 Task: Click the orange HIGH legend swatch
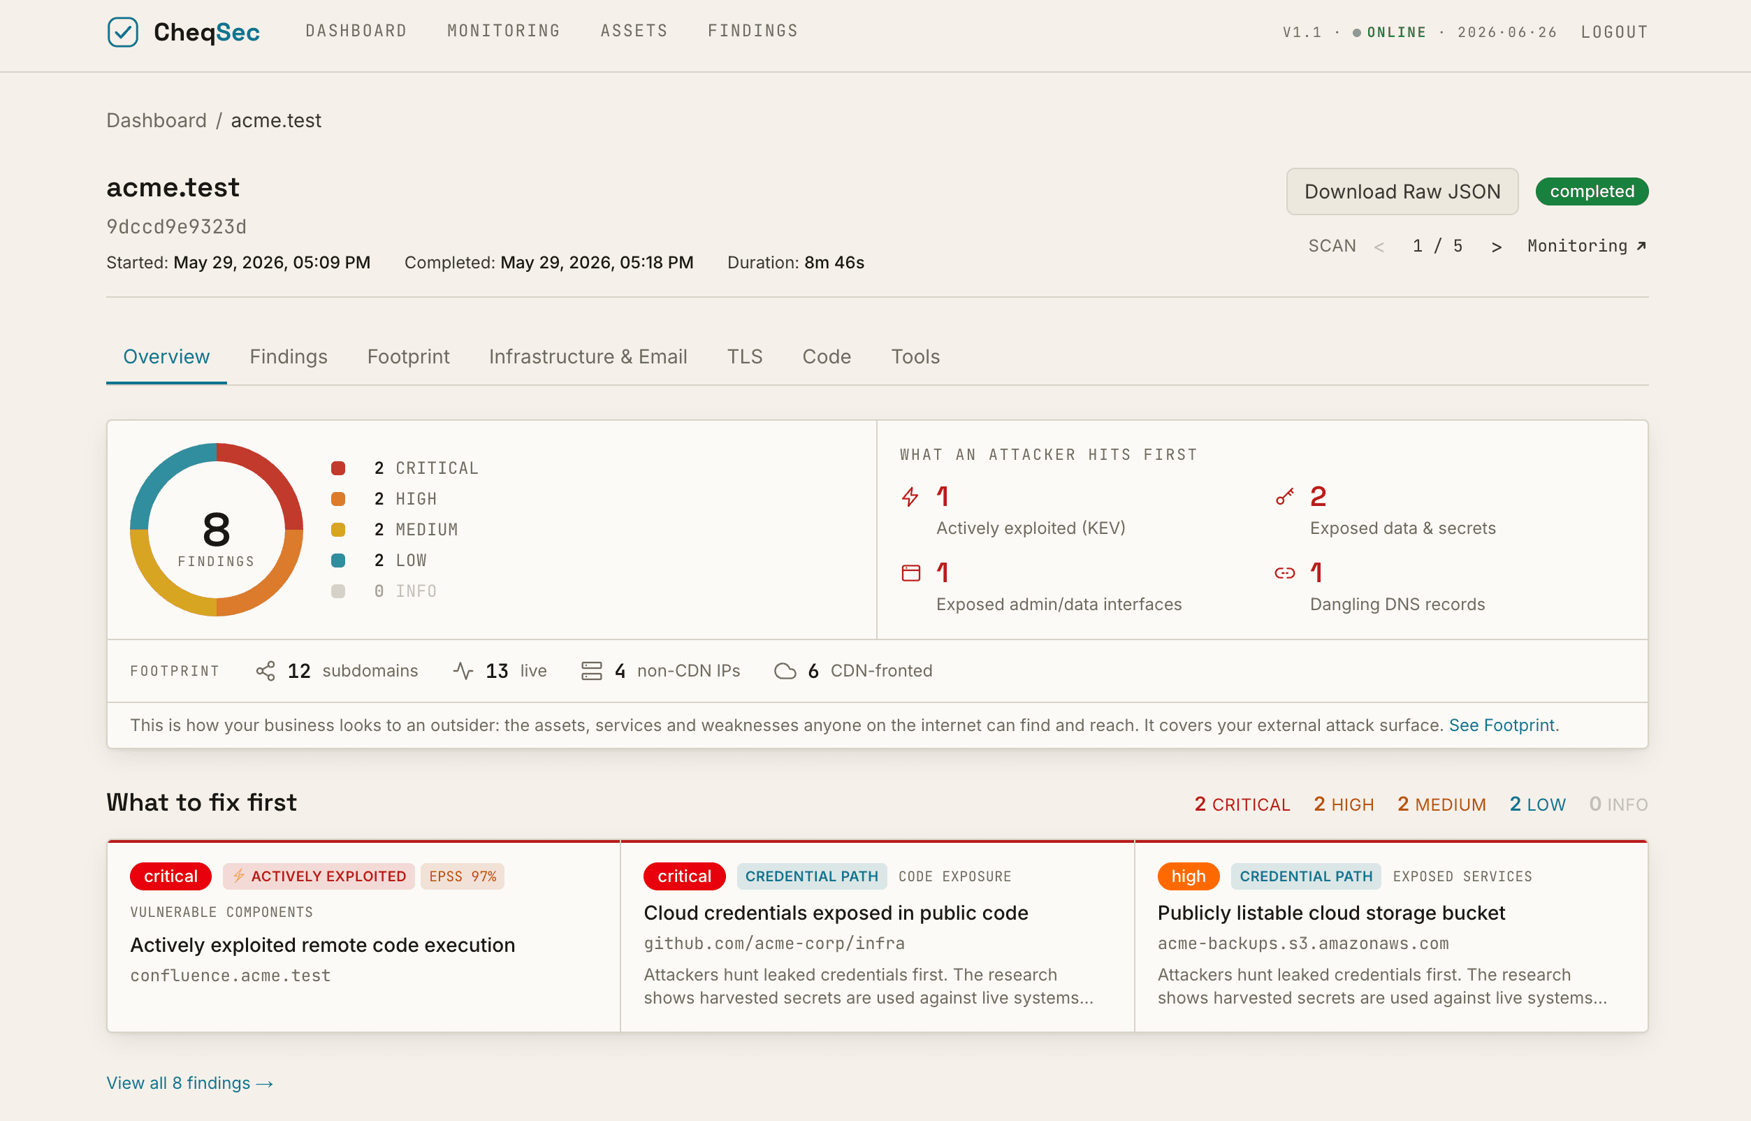tap(337, 498)
